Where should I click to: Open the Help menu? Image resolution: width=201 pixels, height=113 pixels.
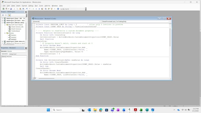[x=61, y=6]
